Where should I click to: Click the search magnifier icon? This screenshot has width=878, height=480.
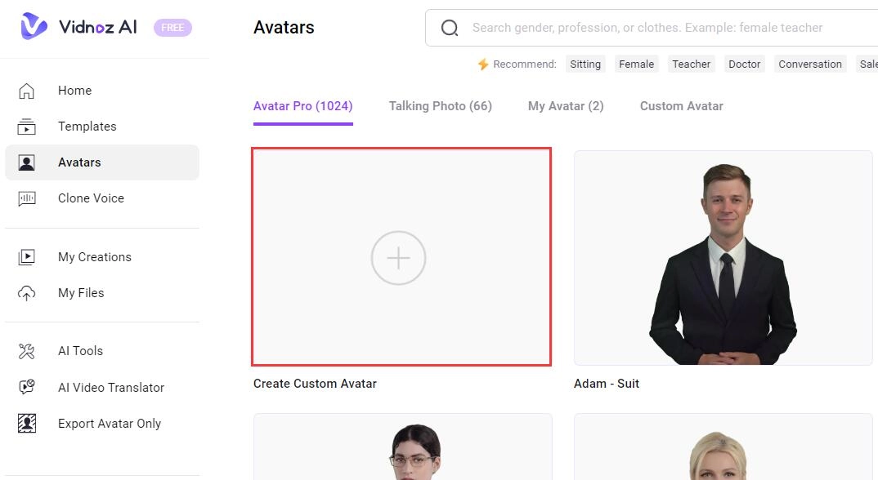[450, 28]
